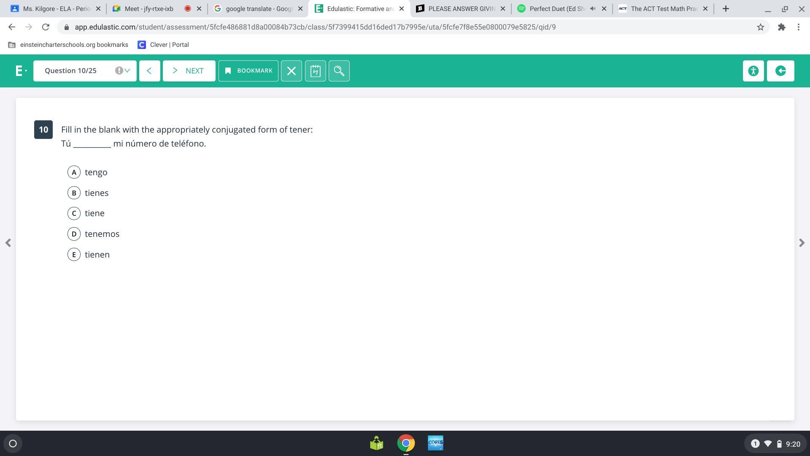Click the NEXT button

(x=189, y=71)
